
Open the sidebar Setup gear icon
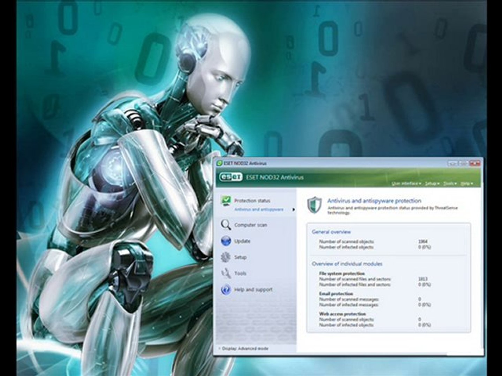click(x=226, y=257)
